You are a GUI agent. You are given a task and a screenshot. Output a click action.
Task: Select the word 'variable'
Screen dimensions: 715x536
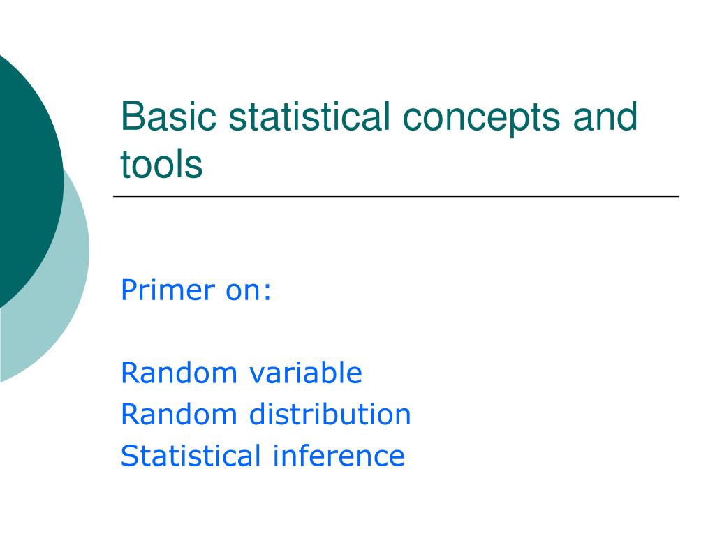(306, 373)
